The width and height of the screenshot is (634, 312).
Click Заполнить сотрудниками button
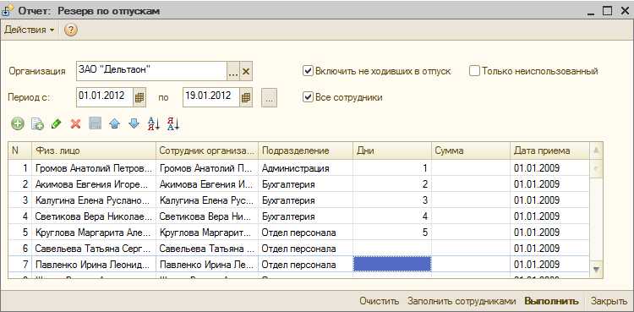point(462,301)
